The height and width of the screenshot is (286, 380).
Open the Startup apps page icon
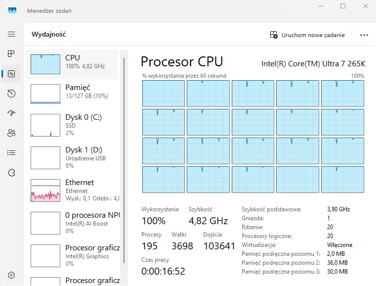11,113
